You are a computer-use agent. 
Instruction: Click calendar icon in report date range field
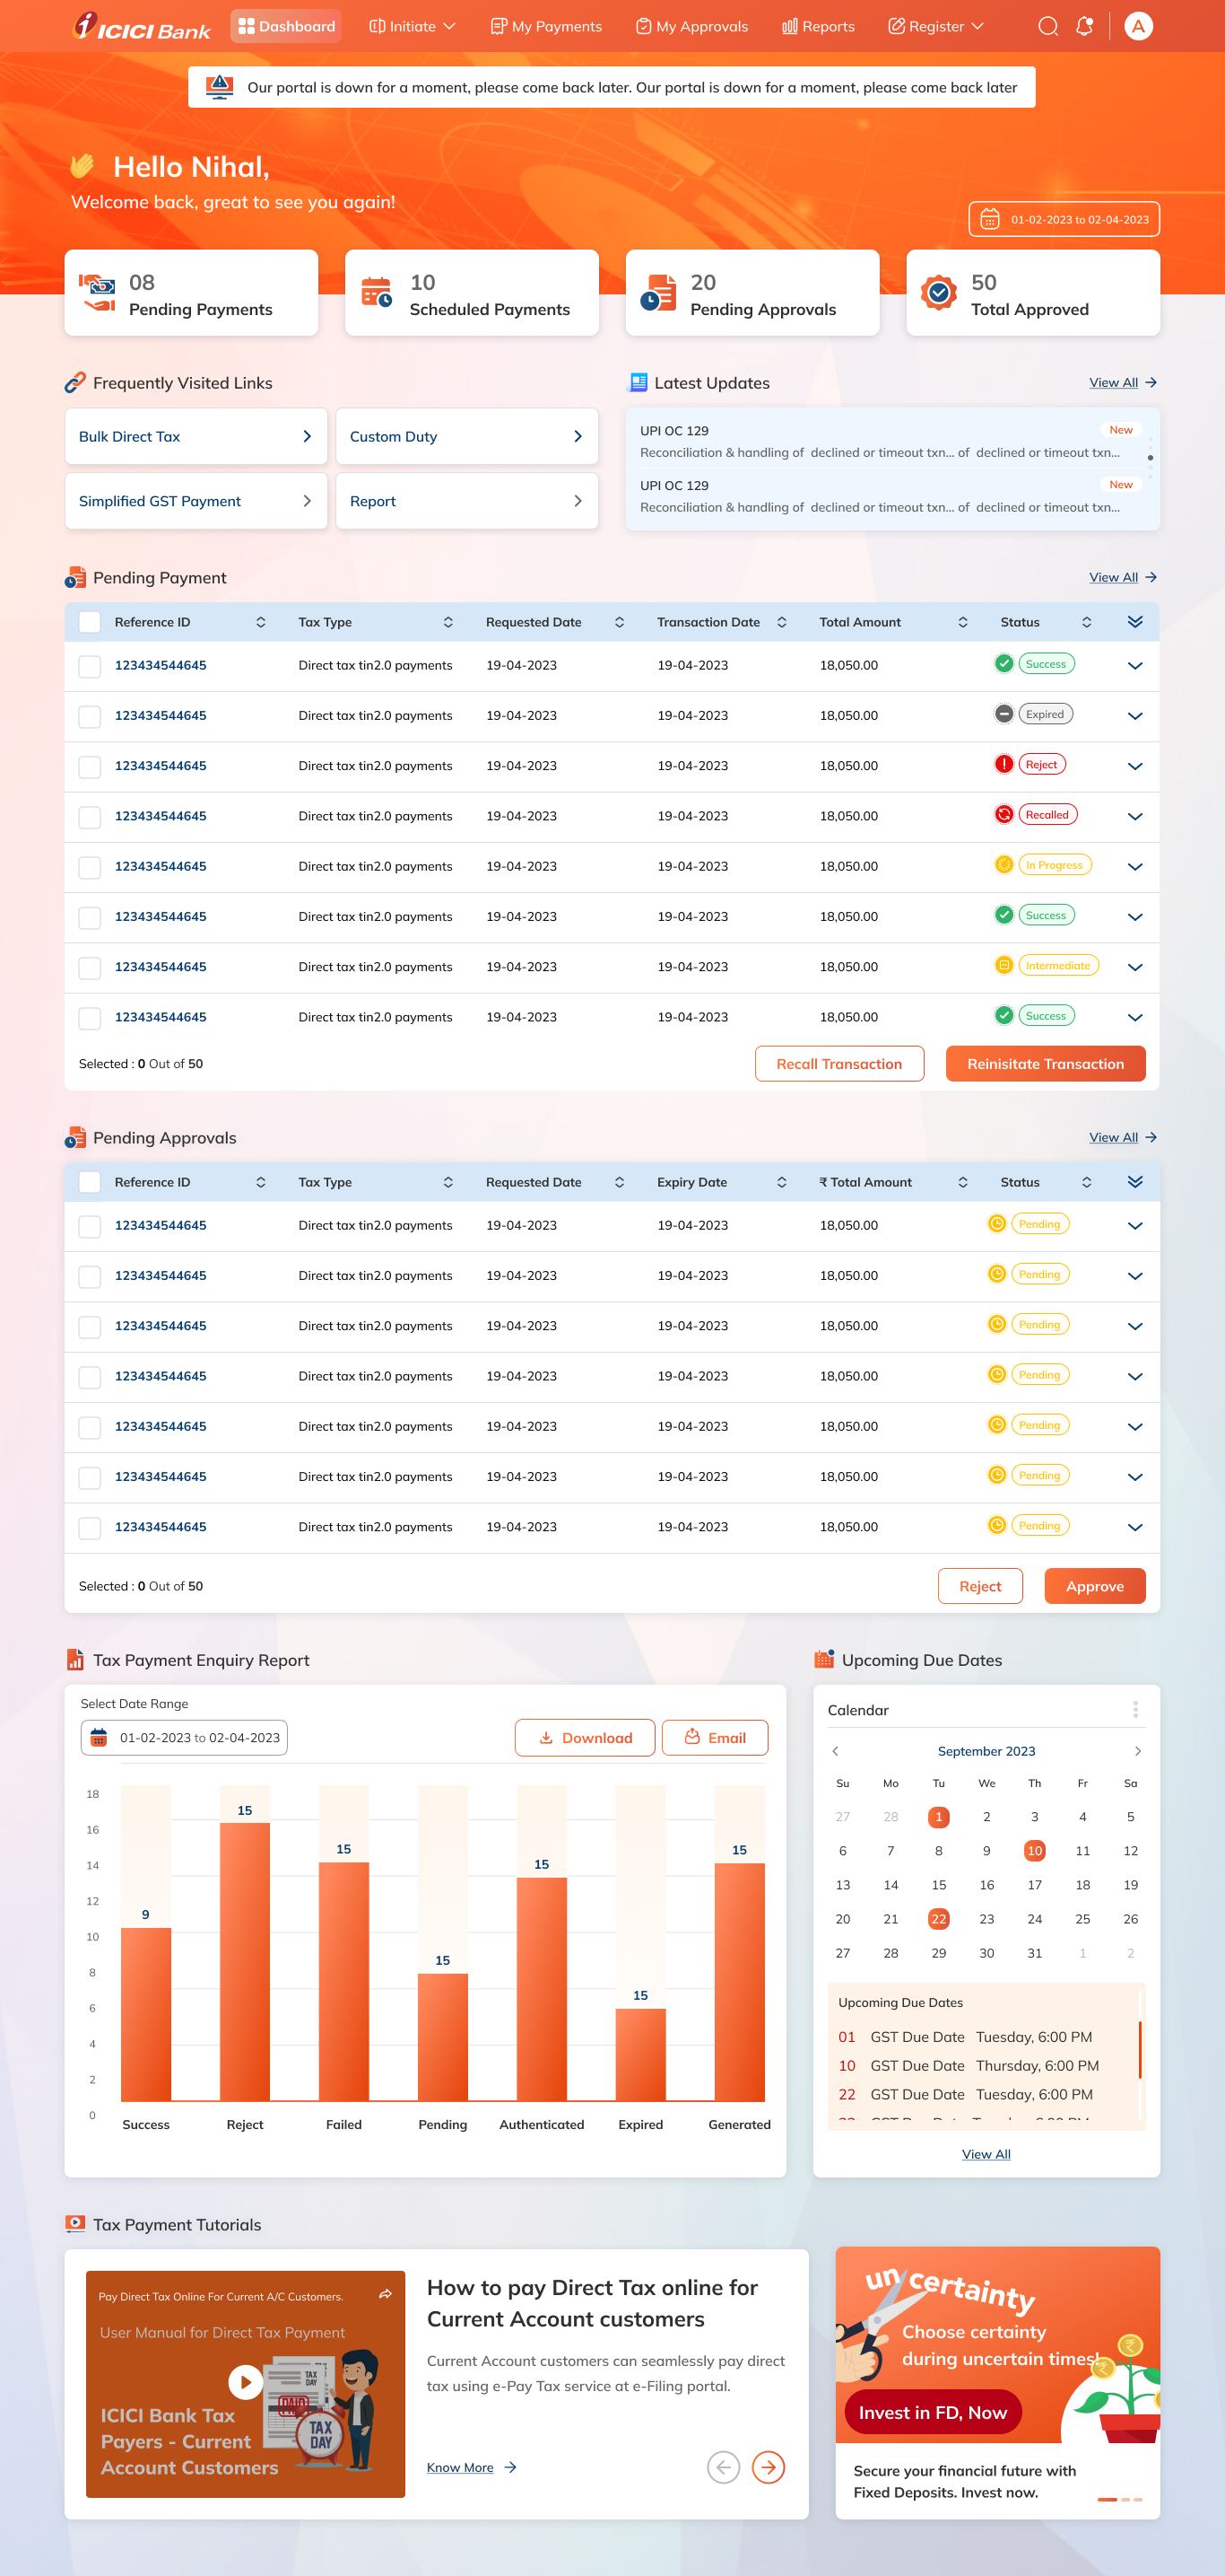98,1738
